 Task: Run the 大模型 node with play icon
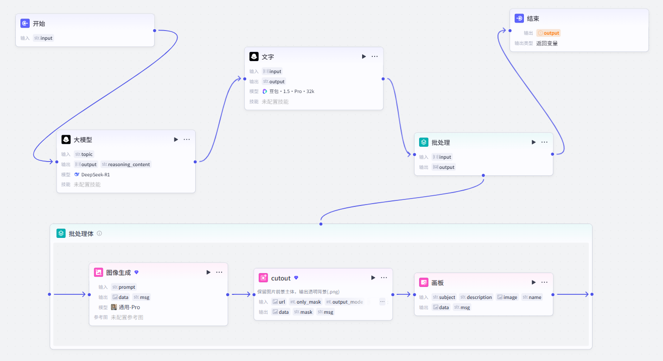pyautogui.click(x=176, y=139)
